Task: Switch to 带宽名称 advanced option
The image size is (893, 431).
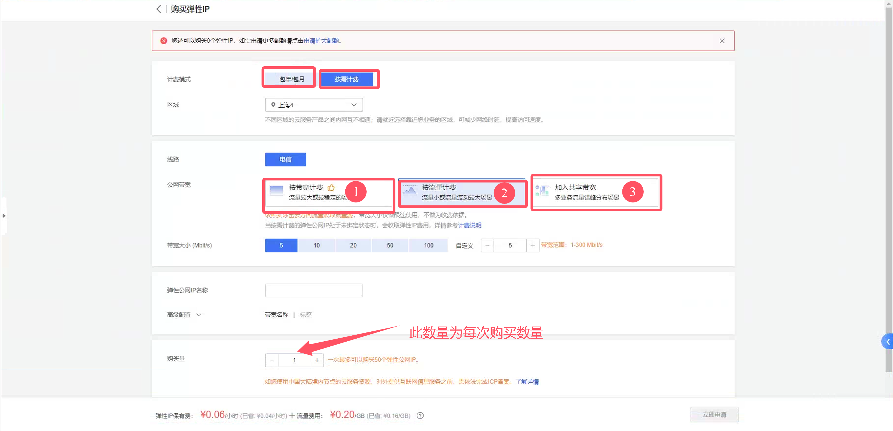Action: click(x=277, y=315)
